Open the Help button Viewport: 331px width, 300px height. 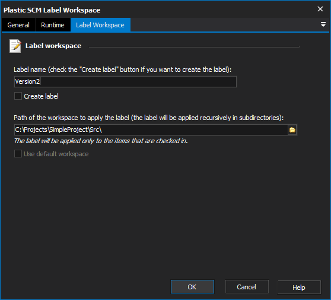[x=299, y=287]
